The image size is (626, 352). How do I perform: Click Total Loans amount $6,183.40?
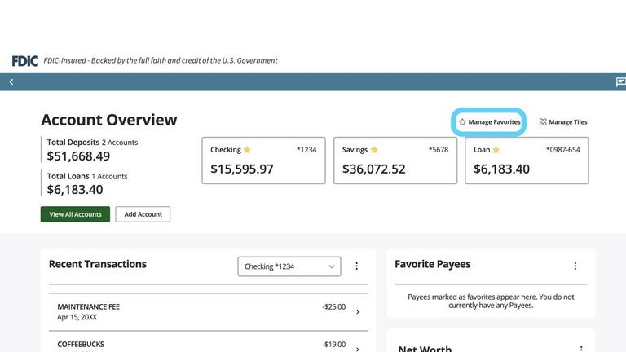75,190
